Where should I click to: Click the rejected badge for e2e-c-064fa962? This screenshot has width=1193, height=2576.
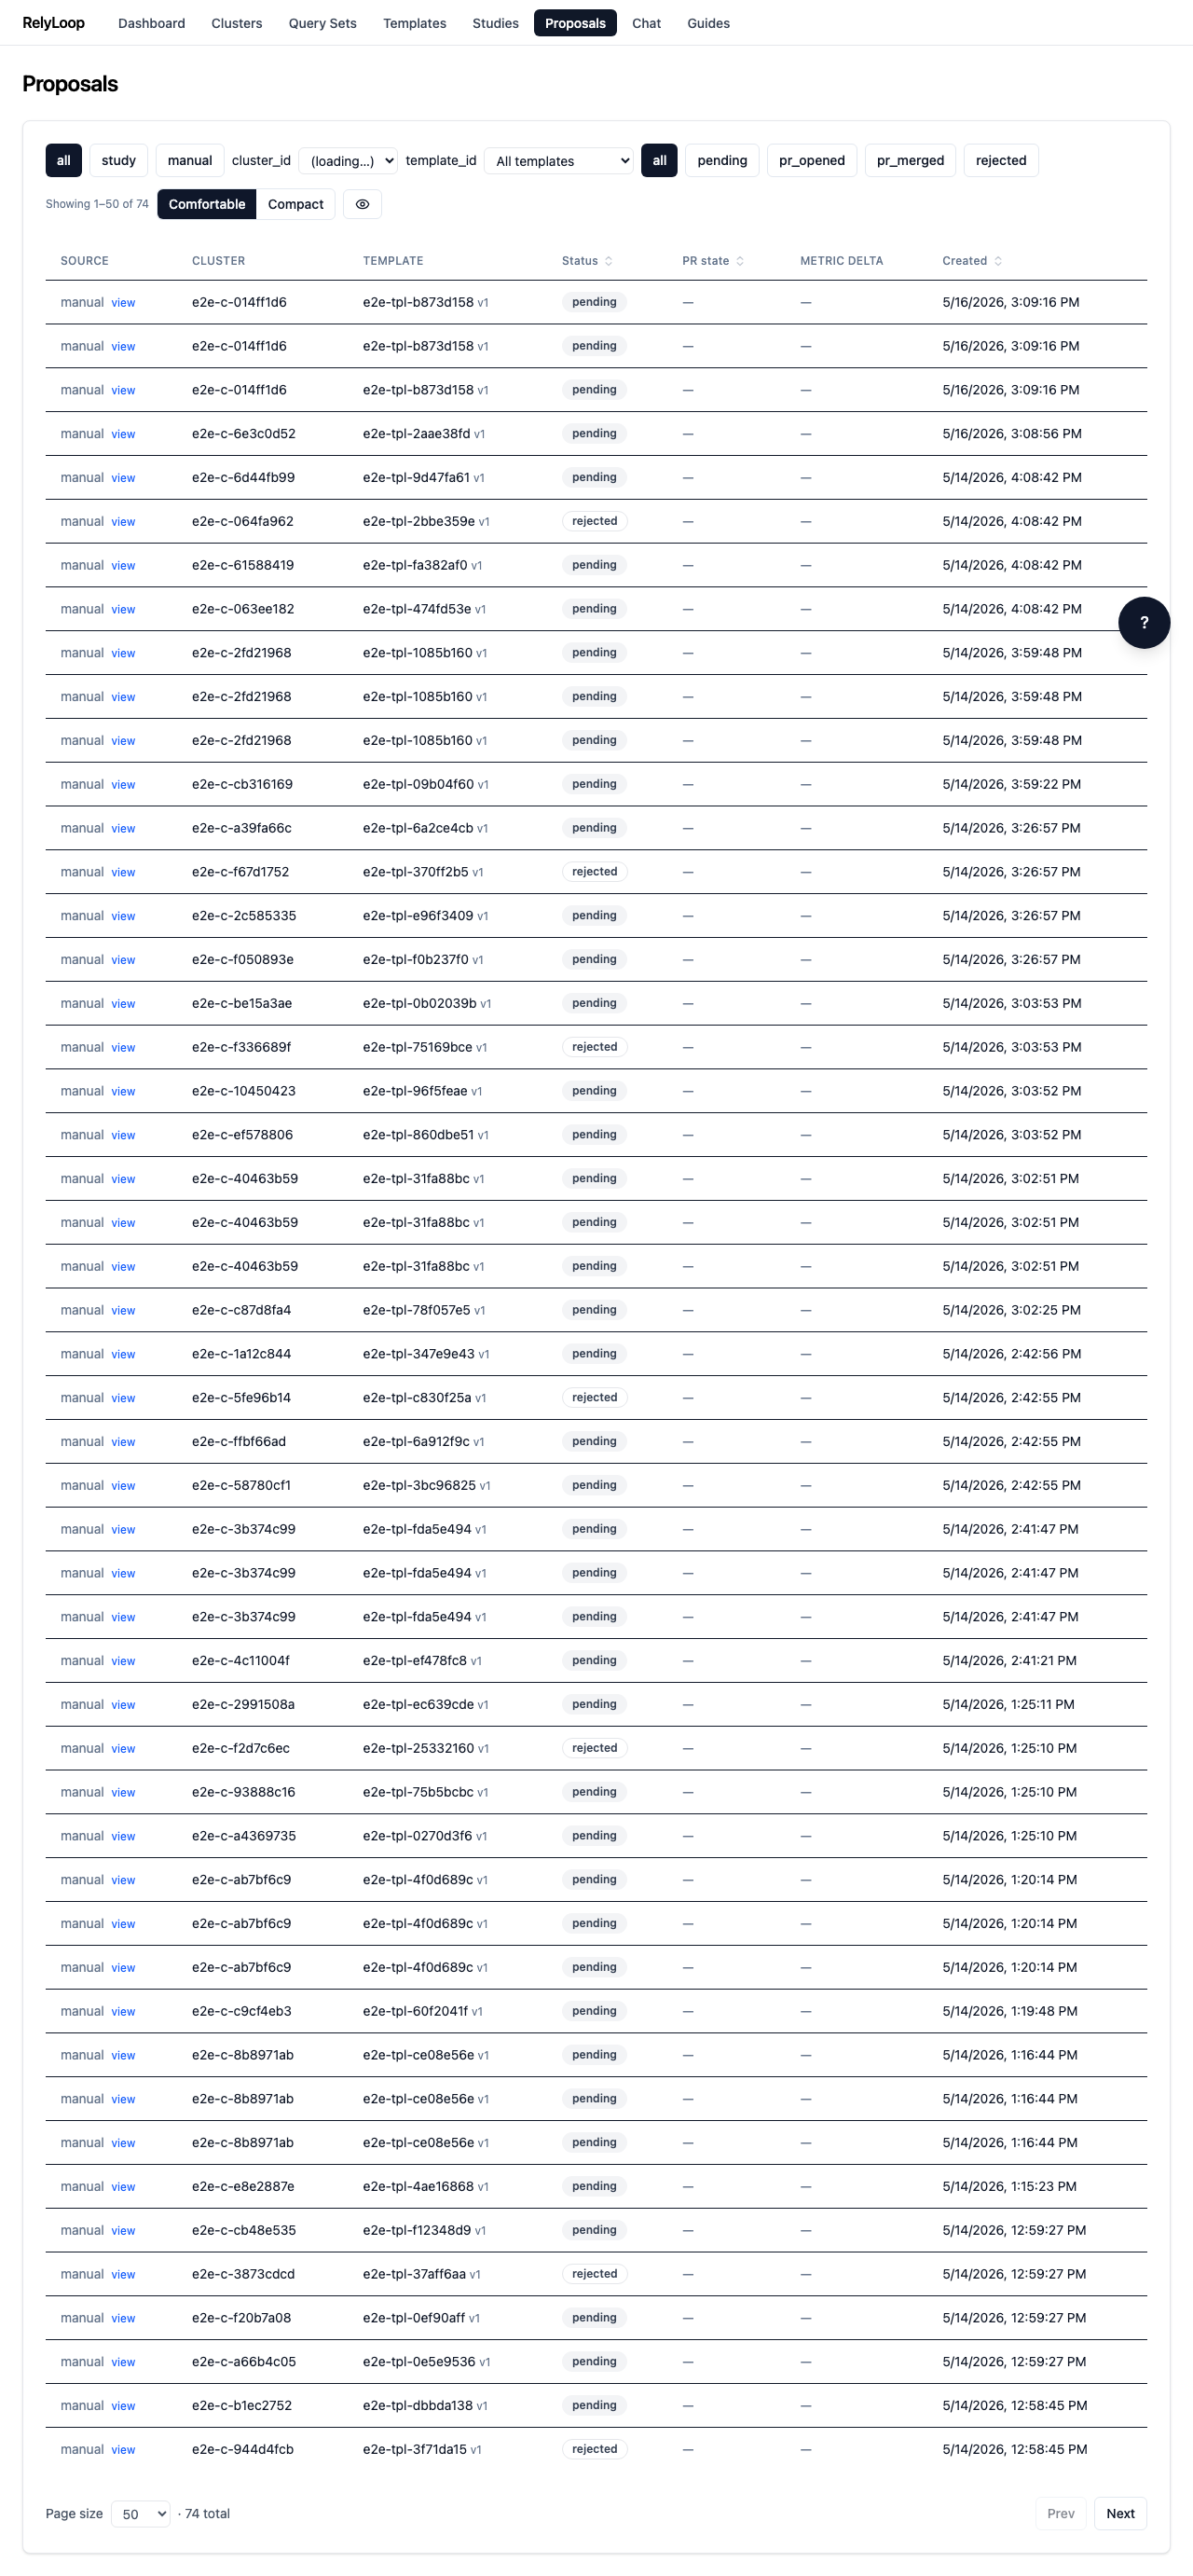[594, 521]
